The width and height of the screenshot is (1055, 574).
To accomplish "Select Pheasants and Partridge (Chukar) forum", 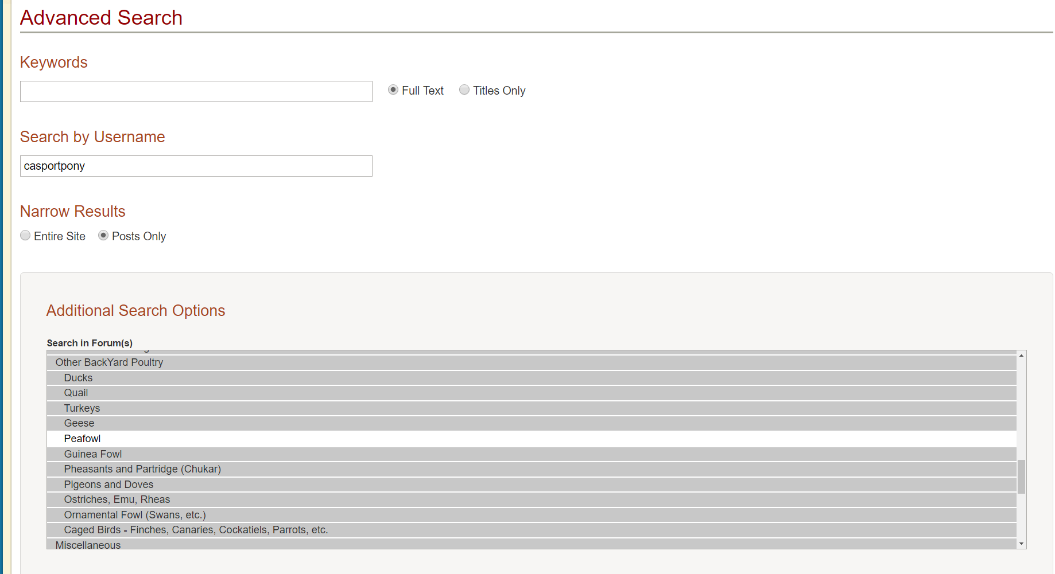I will click(x=142, y=469).
